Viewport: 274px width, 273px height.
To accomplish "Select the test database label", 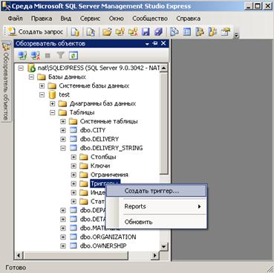I will tap(64, 94).
